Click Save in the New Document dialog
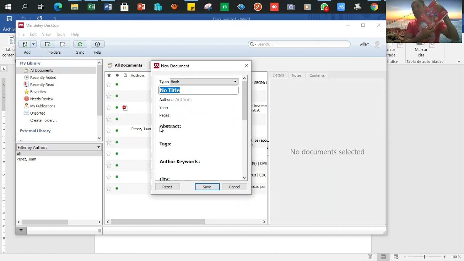This screenshot has width=464, height=261. tap(207, 187)
